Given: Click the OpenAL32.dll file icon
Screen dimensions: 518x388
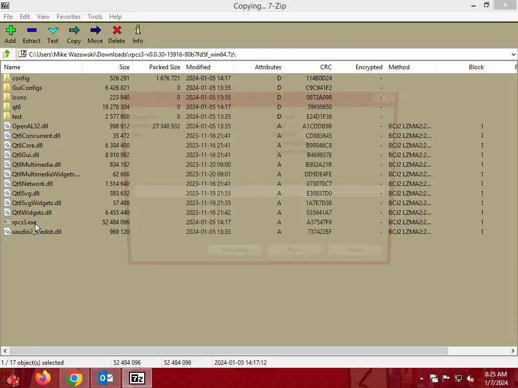Looking at the screenshot, I should (7, 126).
